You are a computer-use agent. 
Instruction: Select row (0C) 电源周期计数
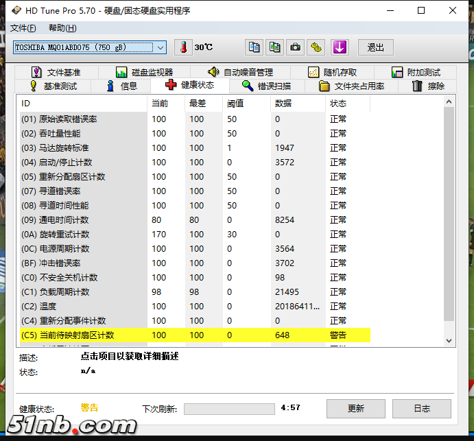(x=195, y=249)
